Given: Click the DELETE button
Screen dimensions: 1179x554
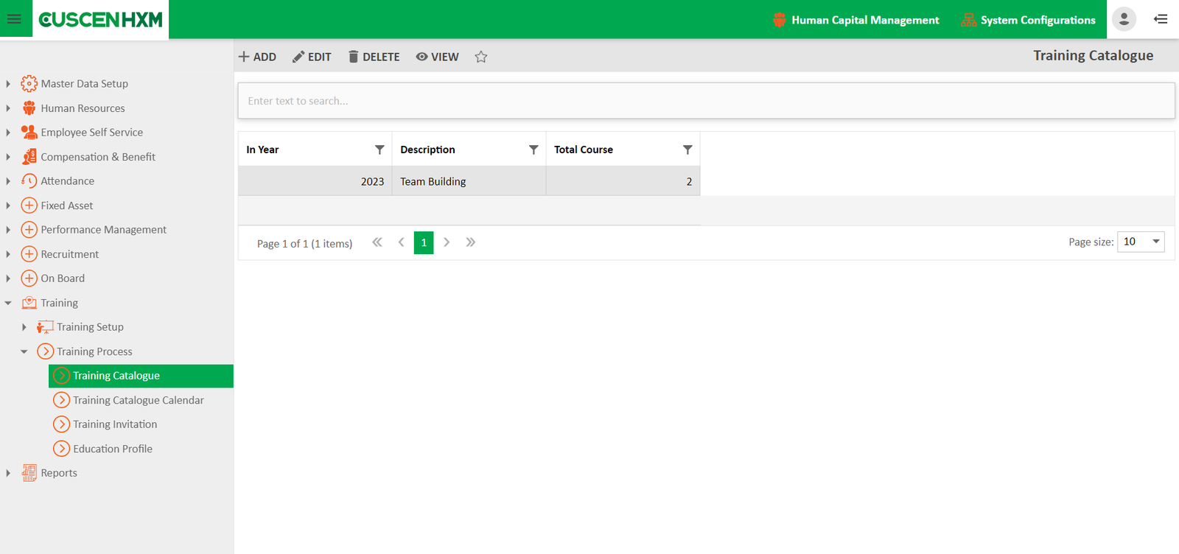Looking at the screenshot, I should click(374, 57).
